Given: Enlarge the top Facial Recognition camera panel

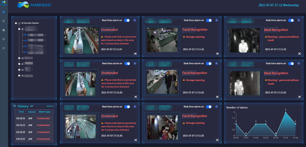Looking at the screenshot, I should (217, 54).
